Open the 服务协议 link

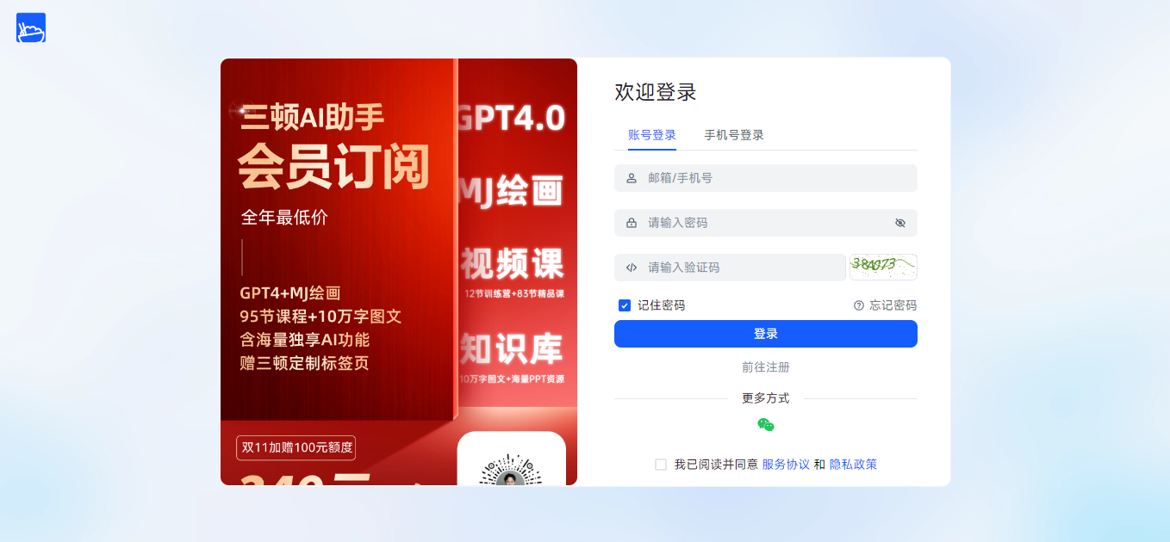[x=787, y=465]
